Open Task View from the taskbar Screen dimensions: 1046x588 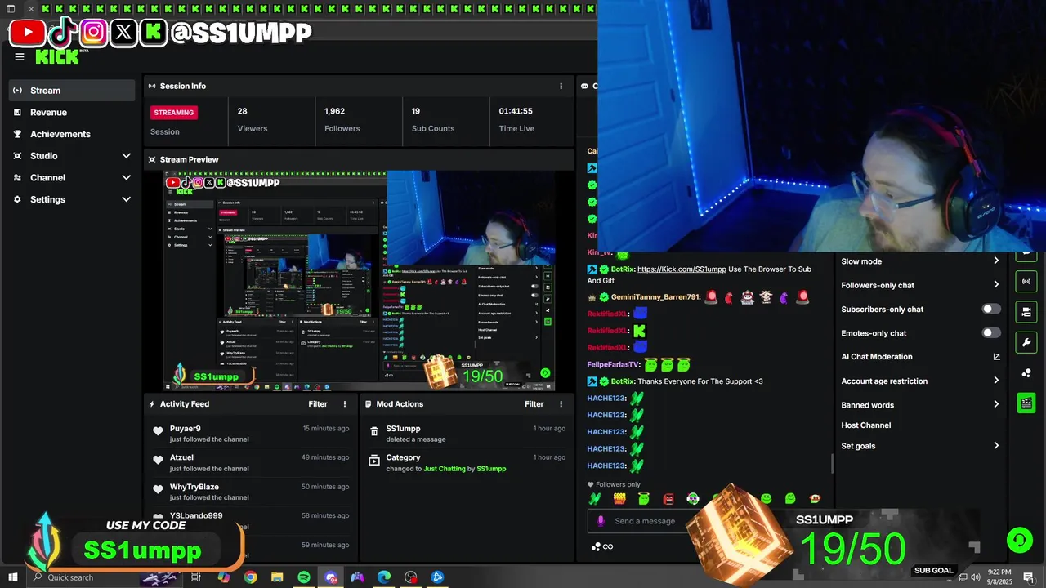pos(196,577)
